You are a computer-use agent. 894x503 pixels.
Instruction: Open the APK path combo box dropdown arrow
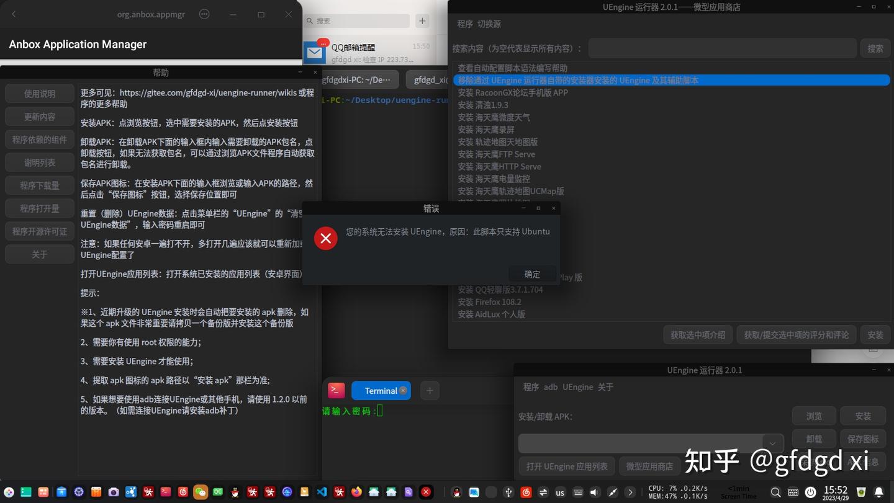point(772,443)
